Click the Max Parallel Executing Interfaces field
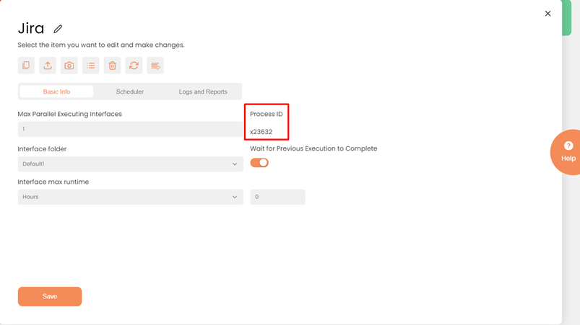 pos(130,129)
